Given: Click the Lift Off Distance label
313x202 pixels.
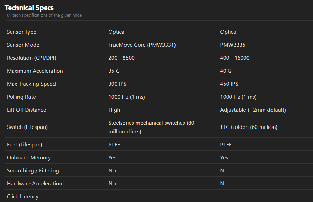Looking at the screenshot, I should (x=26, y=110).
